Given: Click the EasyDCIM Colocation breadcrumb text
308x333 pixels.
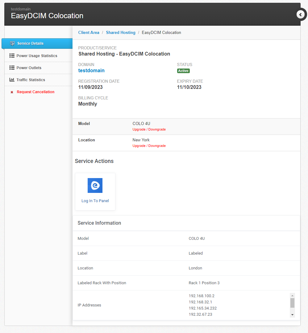Looking at the screenshot, I should (161, 32).
